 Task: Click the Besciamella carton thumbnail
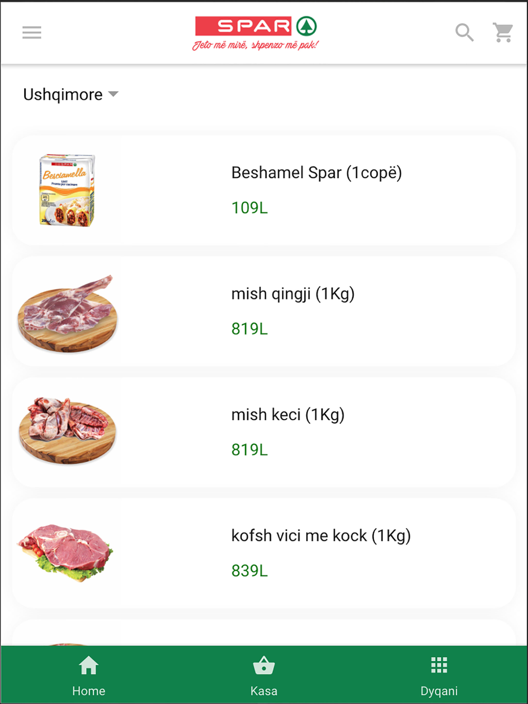tap(67, 191)
